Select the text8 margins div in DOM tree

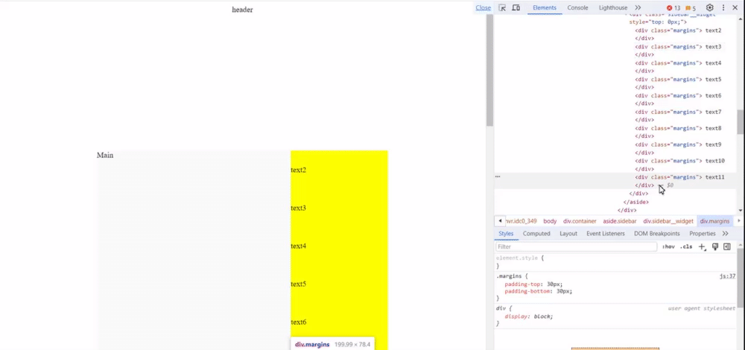[x=678, y=128]
